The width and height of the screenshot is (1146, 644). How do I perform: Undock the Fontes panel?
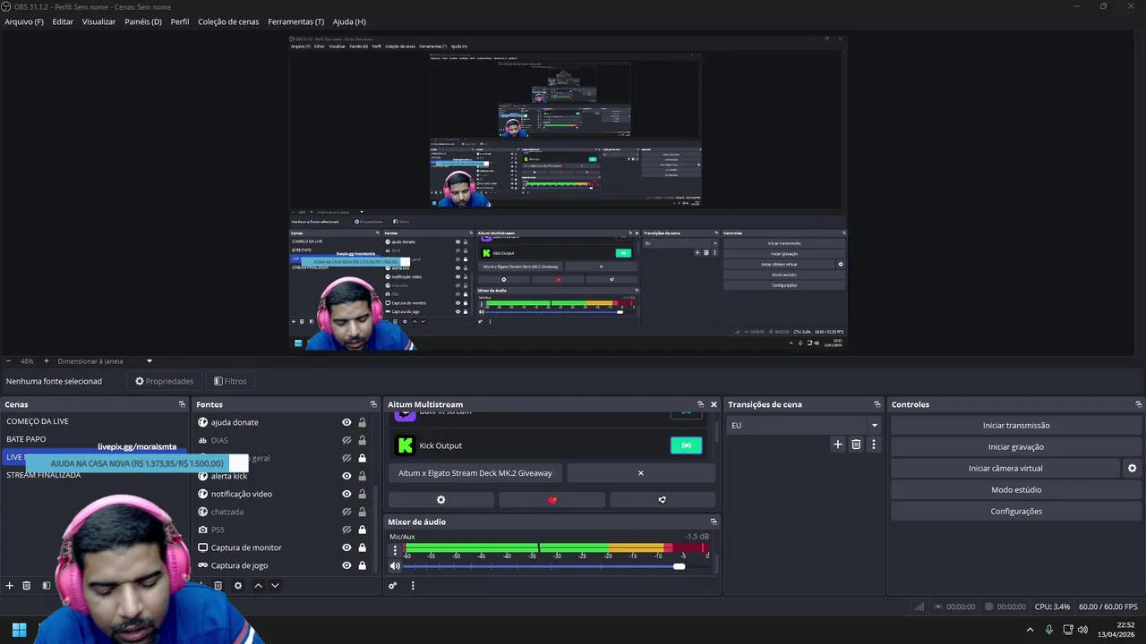(373, 404)
